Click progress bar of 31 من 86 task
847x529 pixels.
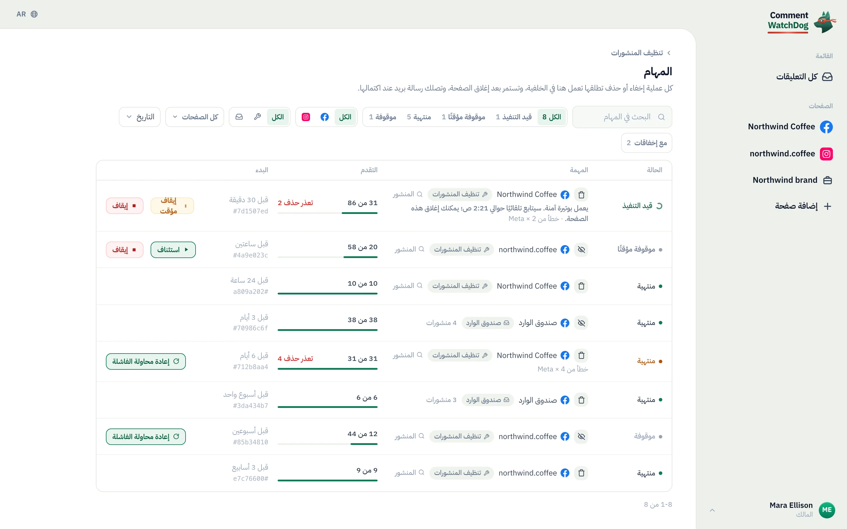pyautogui.click(x=327, y=213)
